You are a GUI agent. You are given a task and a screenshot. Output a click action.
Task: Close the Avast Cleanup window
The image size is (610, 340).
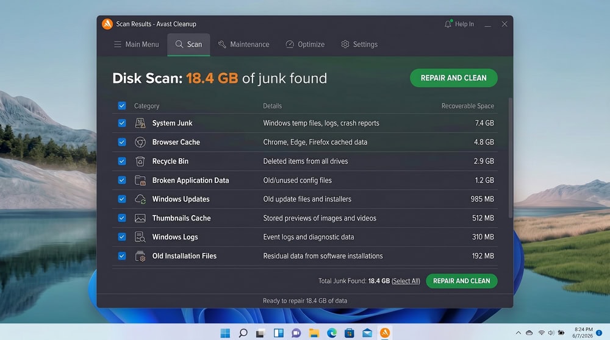tap(504, 24)
